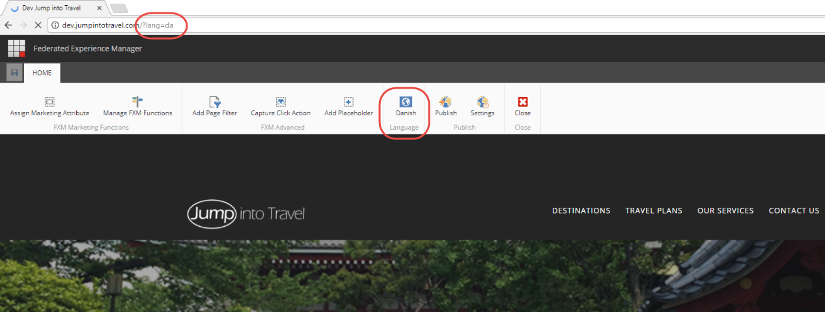Open the Sitecore launchpad grid icon
The width and height of the screenshot is (825, 312).
(16, 48)
